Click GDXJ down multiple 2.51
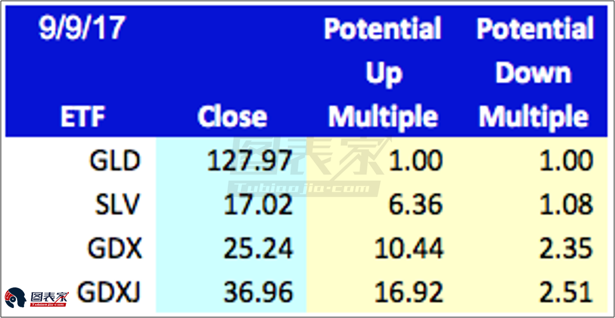The height and width of the screenshot is (318, 615). [x=564, y=292]
